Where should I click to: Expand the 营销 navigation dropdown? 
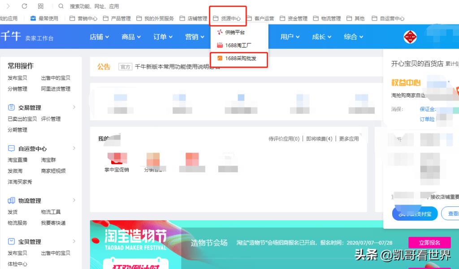[195, 37]
